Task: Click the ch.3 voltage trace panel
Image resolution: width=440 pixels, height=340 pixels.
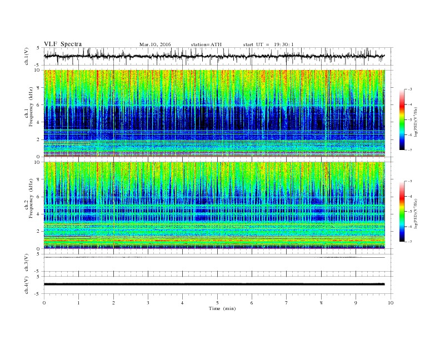Action: pos(218,263)
